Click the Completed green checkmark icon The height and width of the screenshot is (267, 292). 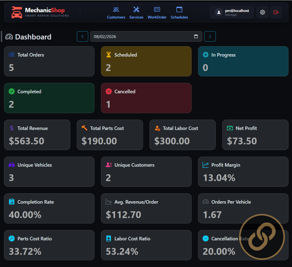pyautogui.click(x=12, y=91)
